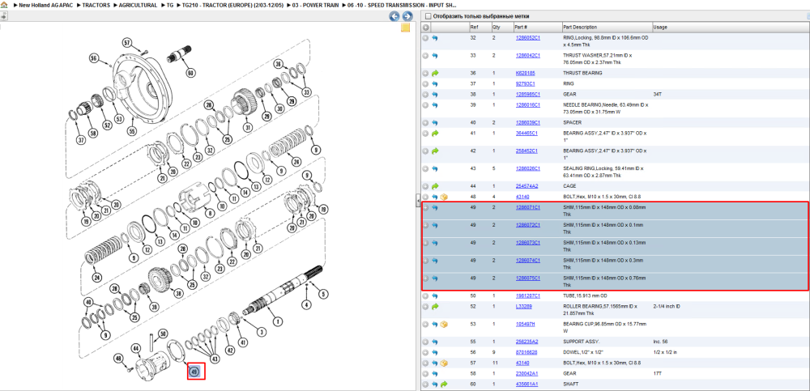The height and width of the screenshot is (391, 810).
Task: Open 'TG' breadcrumb
Action: click(170, 5)
